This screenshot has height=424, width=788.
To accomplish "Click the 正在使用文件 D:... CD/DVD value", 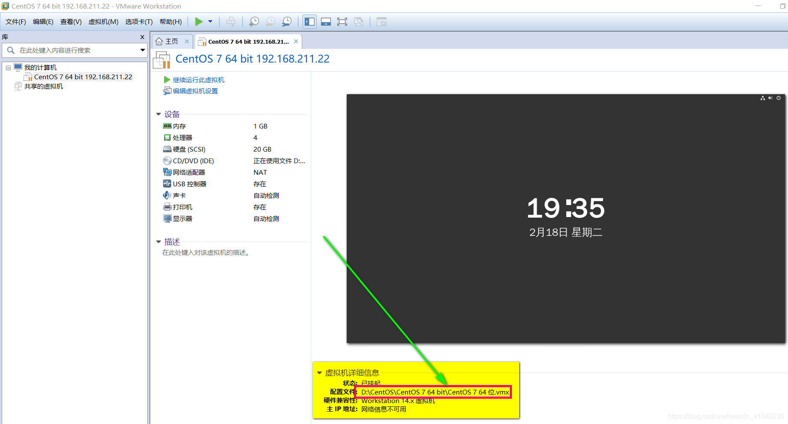I will 279,161.
